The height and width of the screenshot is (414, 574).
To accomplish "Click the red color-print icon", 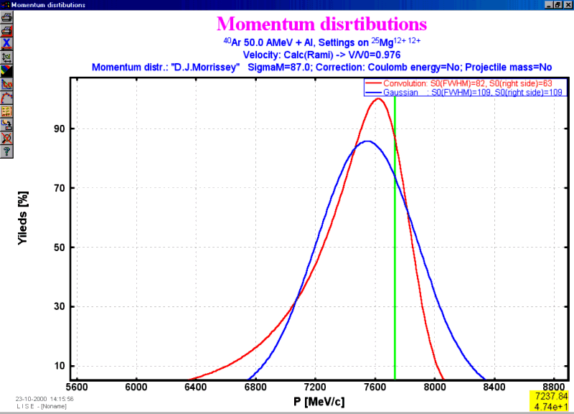I will pos(6,31).
